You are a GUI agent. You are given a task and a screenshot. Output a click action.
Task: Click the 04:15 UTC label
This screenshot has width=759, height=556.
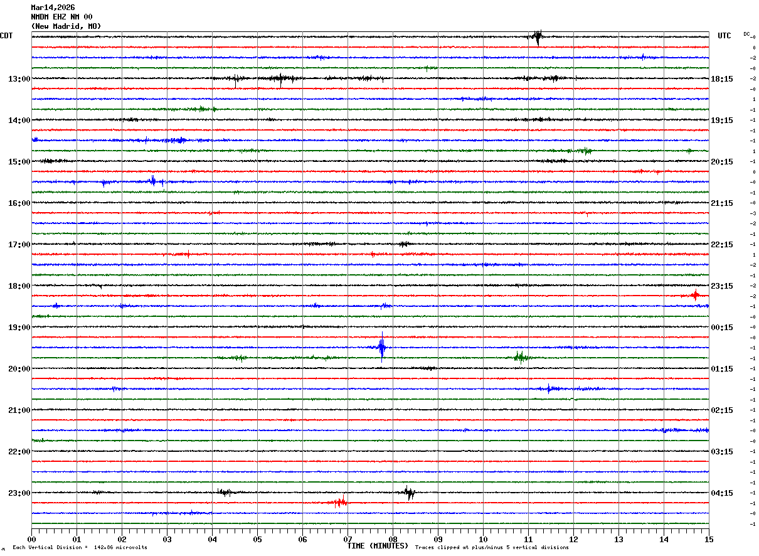tap(722, 493)
